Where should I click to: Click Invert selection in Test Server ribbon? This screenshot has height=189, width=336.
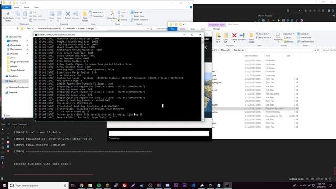click(306, 41)
